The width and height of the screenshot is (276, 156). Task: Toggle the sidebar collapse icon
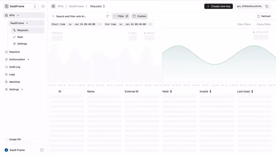pos(43,6)
